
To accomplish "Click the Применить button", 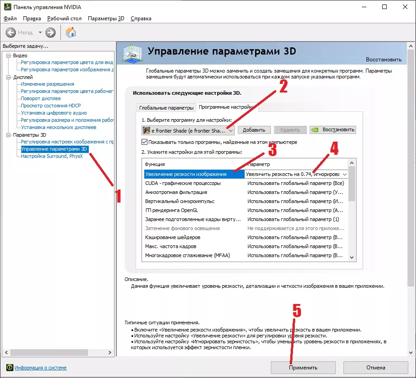I will 303,368.
